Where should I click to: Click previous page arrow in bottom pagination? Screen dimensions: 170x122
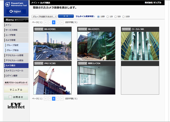[50, 99]
